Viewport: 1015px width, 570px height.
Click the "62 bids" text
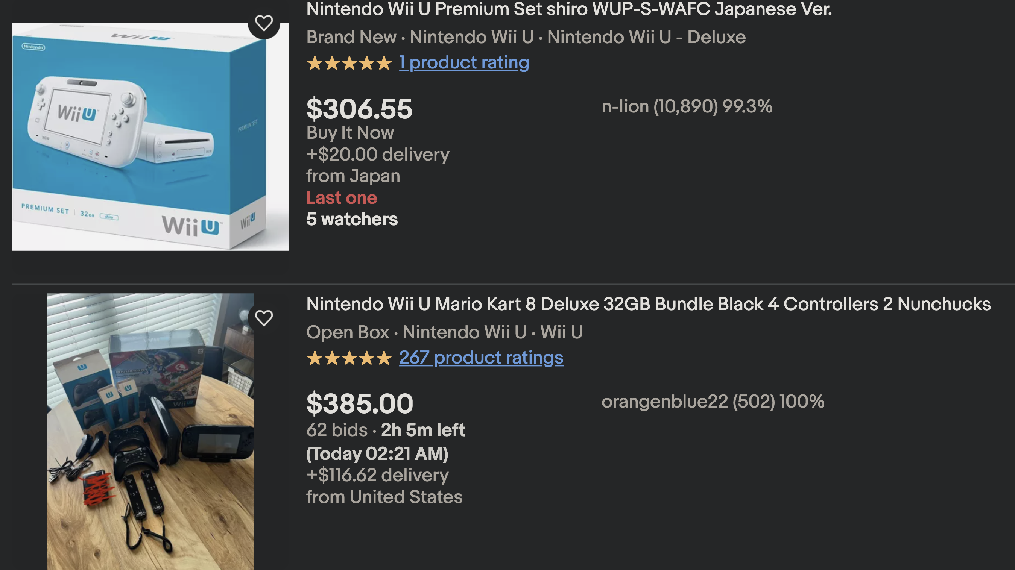(337, 430)
